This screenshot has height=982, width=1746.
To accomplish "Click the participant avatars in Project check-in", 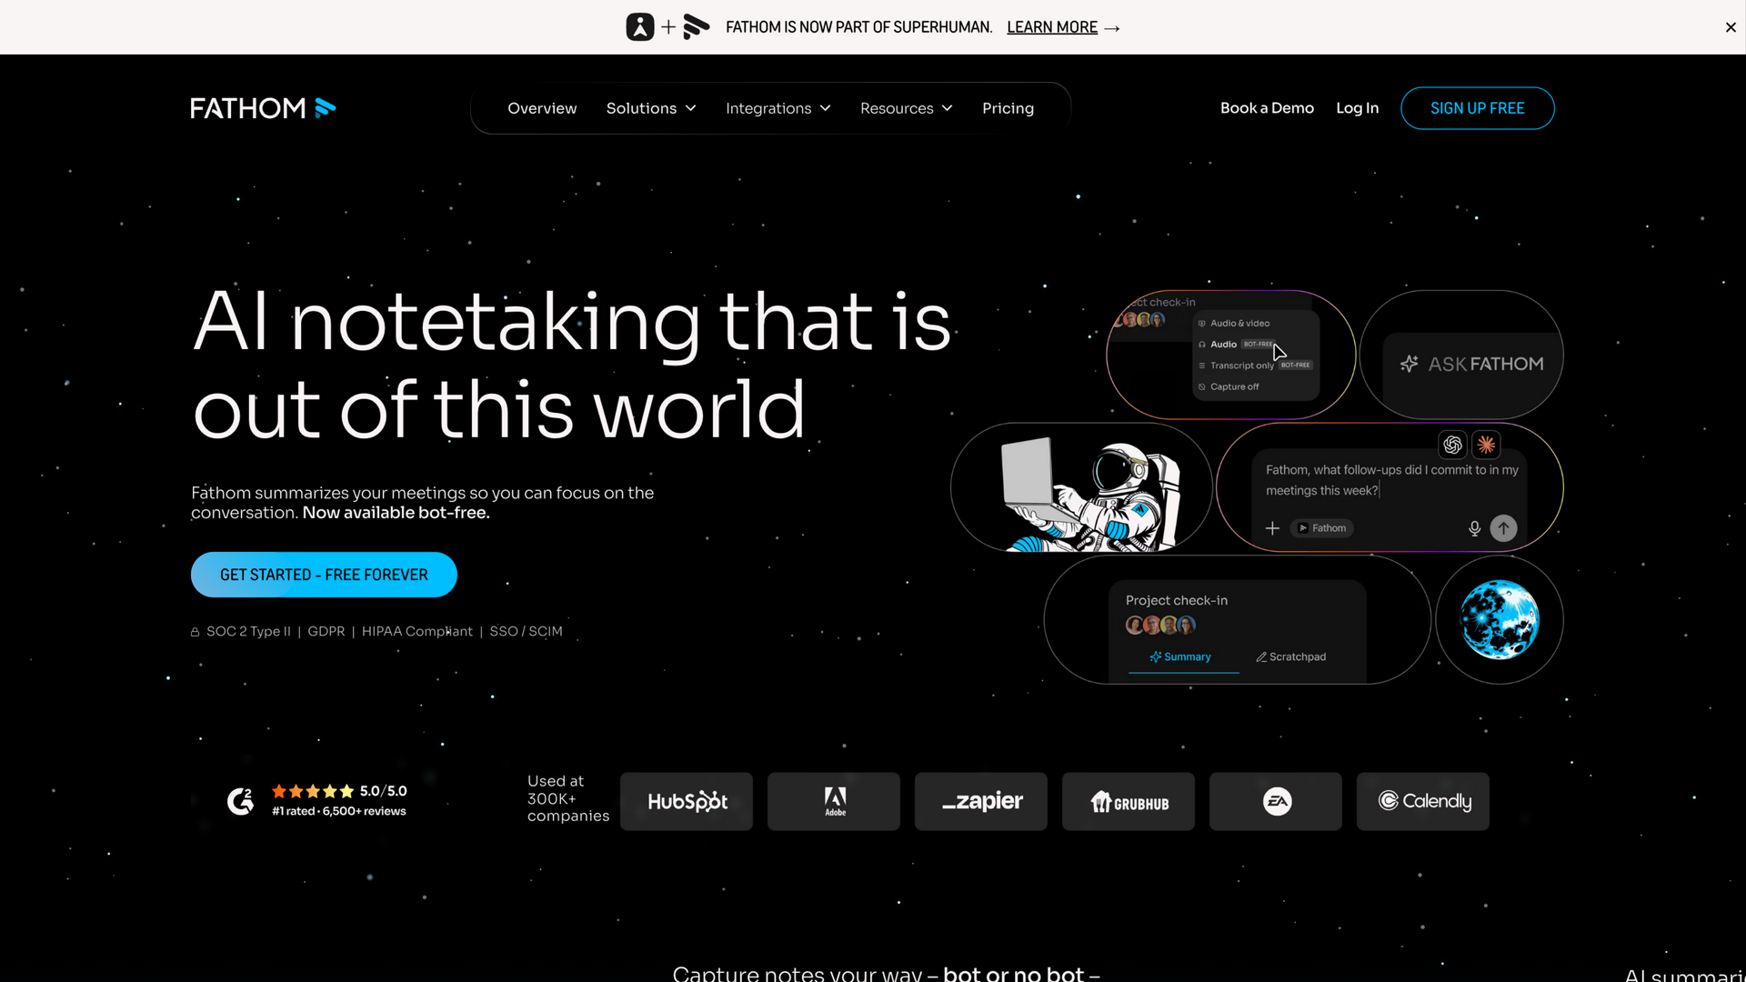I will pyautogui.click(x=1160, y=625).
